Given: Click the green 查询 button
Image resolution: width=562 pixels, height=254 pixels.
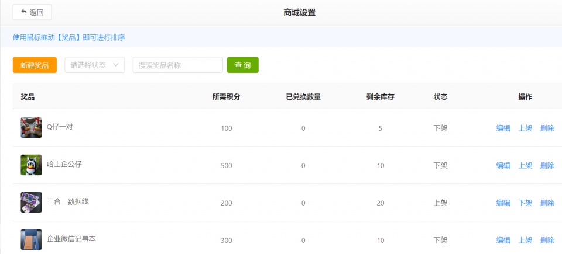Looking at the screenshot, I should pyautogui.click(x=242, y=65).
